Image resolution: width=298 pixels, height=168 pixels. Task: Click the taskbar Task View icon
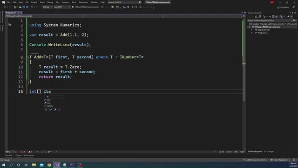tap(26, 165)
